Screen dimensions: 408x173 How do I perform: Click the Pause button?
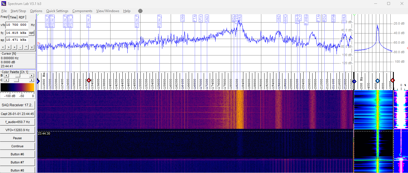pyautogui.click(x=17, y=138)
